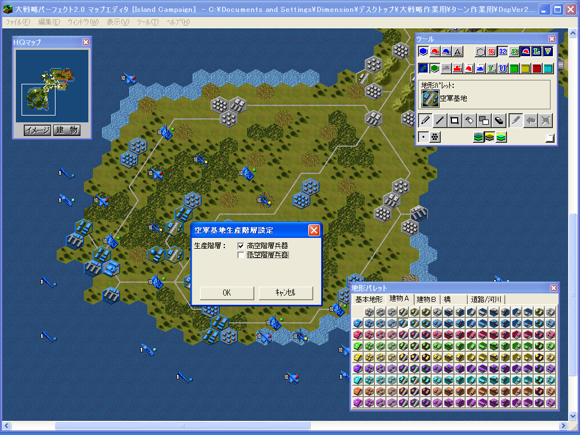Viewport: 580px width, 435px height.
Task: Choose the paint bucket fill tool
Action: (x=469, y=120)
